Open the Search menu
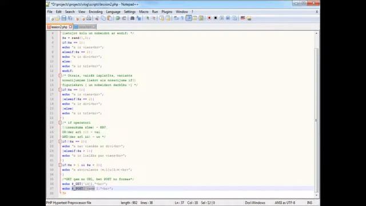The height and width of the screenshot is (206, 366). click(x=70, y=11)
